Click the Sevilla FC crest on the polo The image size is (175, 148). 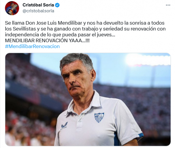tap(99, 117)
